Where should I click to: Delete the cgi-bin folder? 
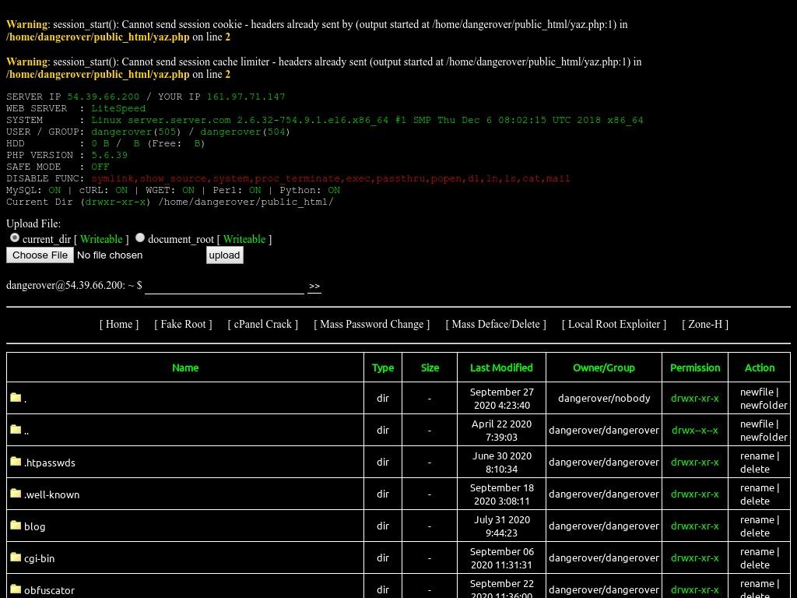coord(755,565)
